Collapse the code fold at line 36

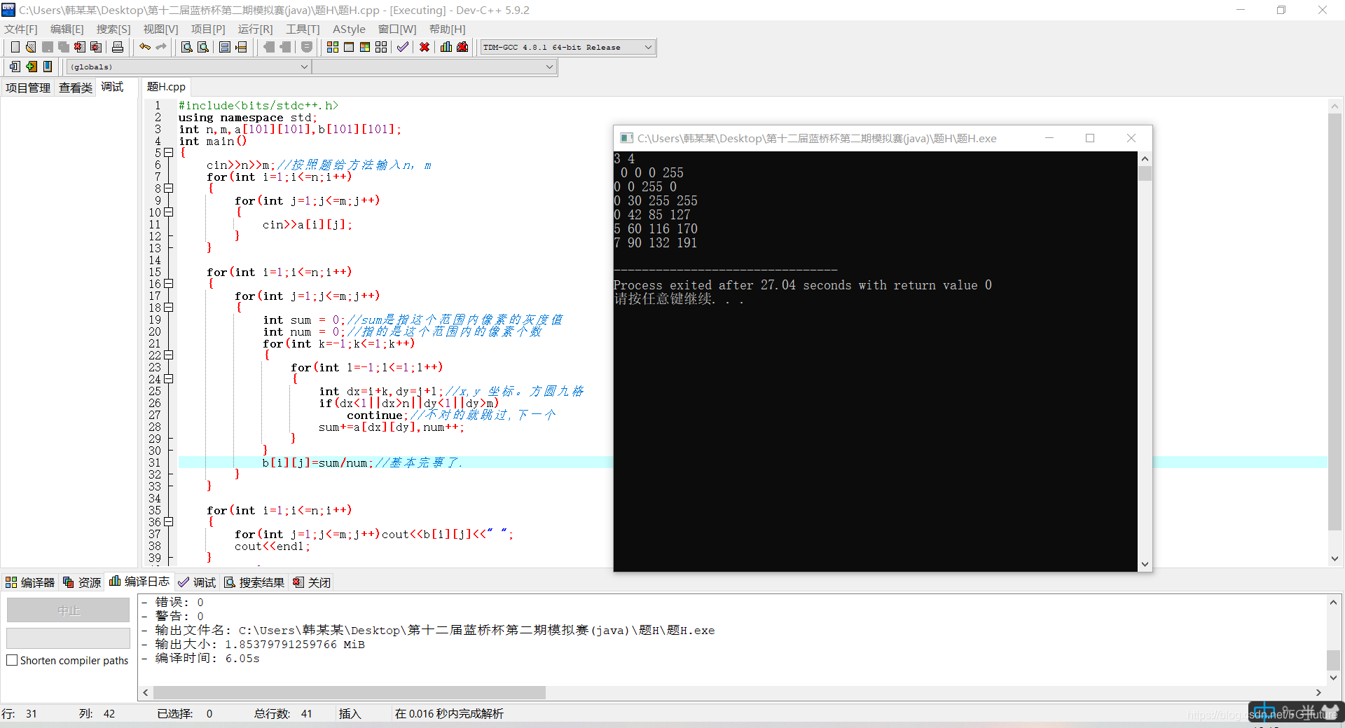168,522
